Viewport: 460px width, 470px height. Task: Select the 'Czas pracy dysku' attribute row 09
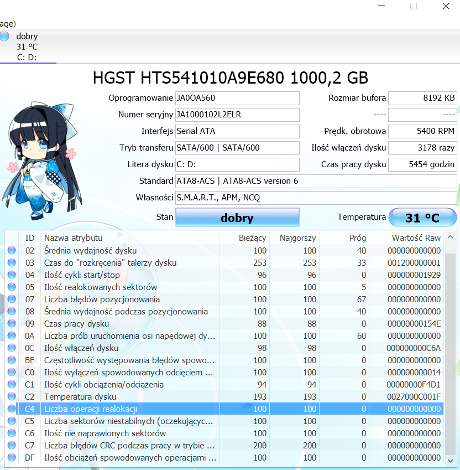pos(224,323)
